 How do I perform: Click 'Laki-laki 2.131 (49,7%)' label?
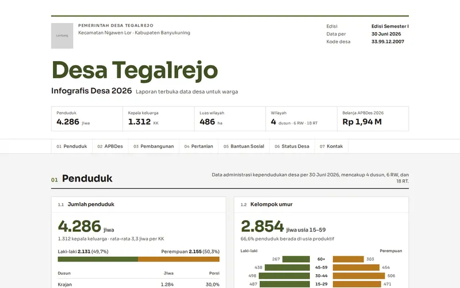click(83, 252)
